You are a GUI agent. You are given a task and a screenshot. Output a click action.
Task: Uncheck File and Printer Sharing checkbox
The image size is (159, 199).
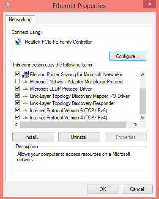tap(17, 74)
